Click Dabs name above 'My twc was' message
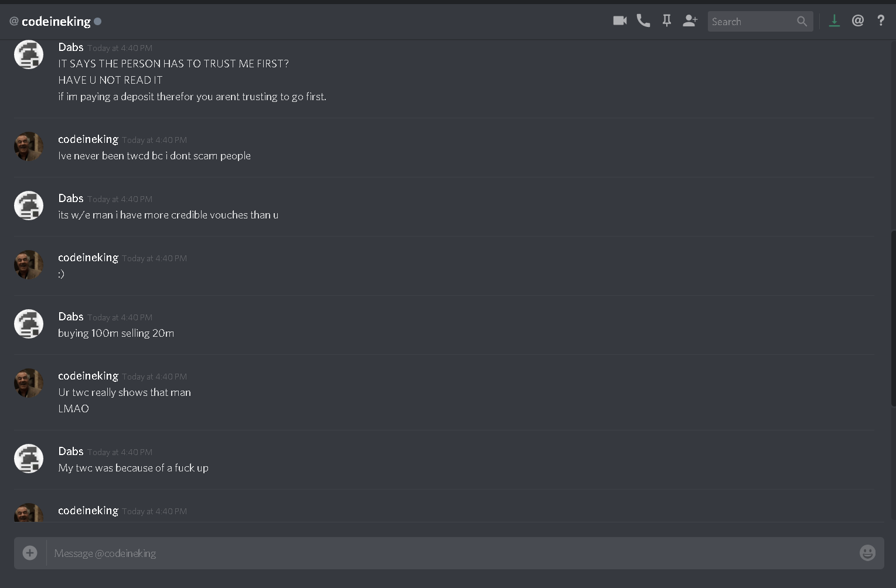The height and width of the screenshot is (588, 896). click(71, 451)
